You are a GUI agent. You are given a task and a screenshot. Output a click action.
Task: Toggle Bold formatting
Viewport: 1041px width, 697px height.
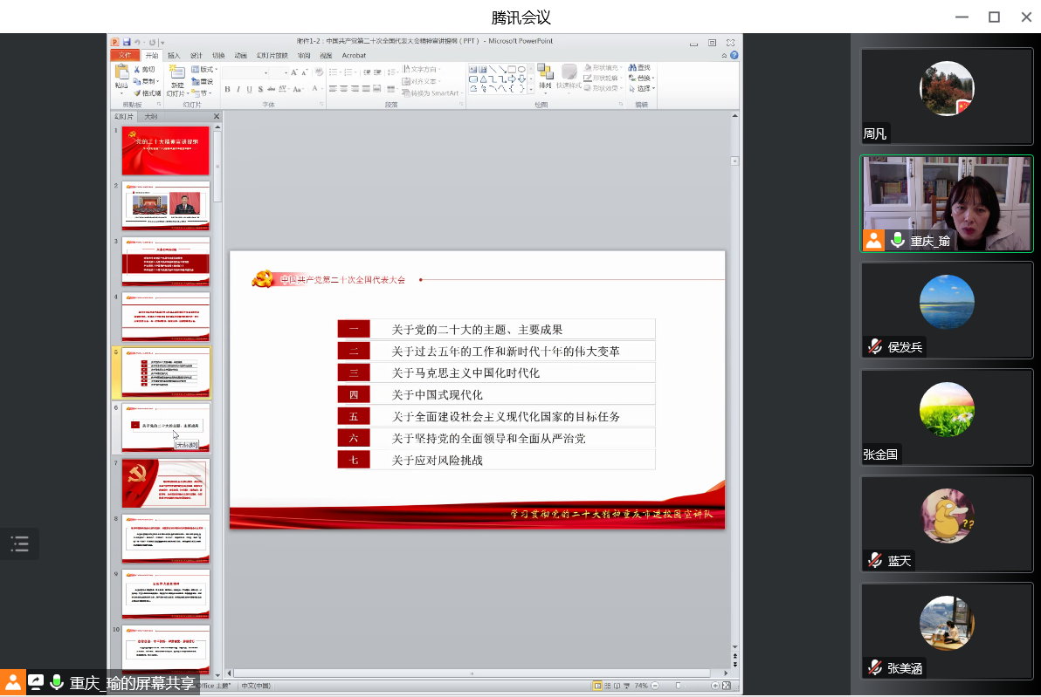227,89
